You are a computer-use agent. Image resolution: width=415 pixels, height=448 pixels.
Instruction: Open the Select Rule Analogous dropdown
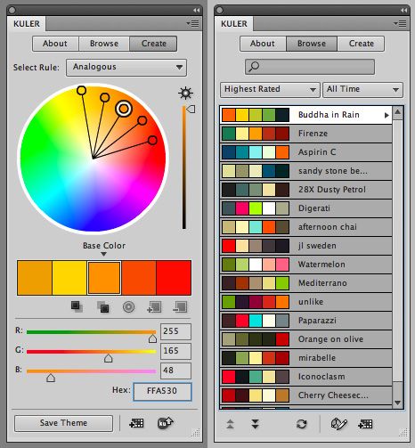point(126,68)
